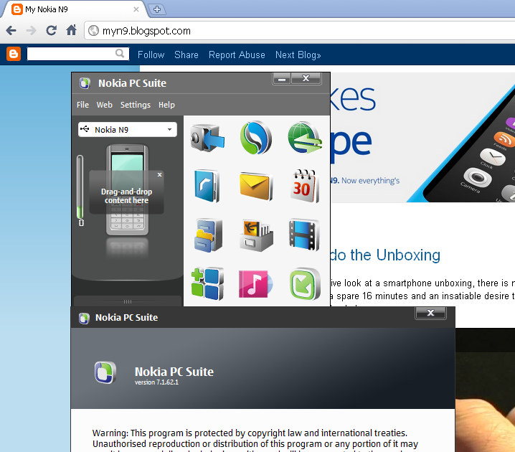Image resolution: width=515 pixels, height=452 pixels.
Task: Click the Blogger logo in the navbar
Action: click(14, 54)
